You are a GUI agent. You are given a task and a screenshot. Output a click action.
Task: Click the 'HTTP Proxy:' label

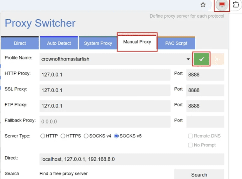tap(18, 74)
